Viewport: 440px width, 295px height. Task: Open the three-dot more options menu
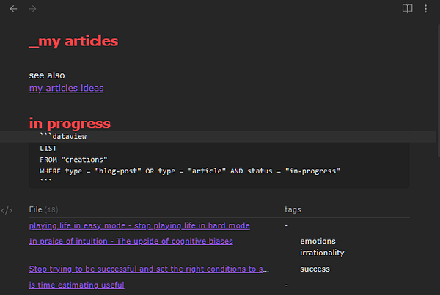point(427,9)
